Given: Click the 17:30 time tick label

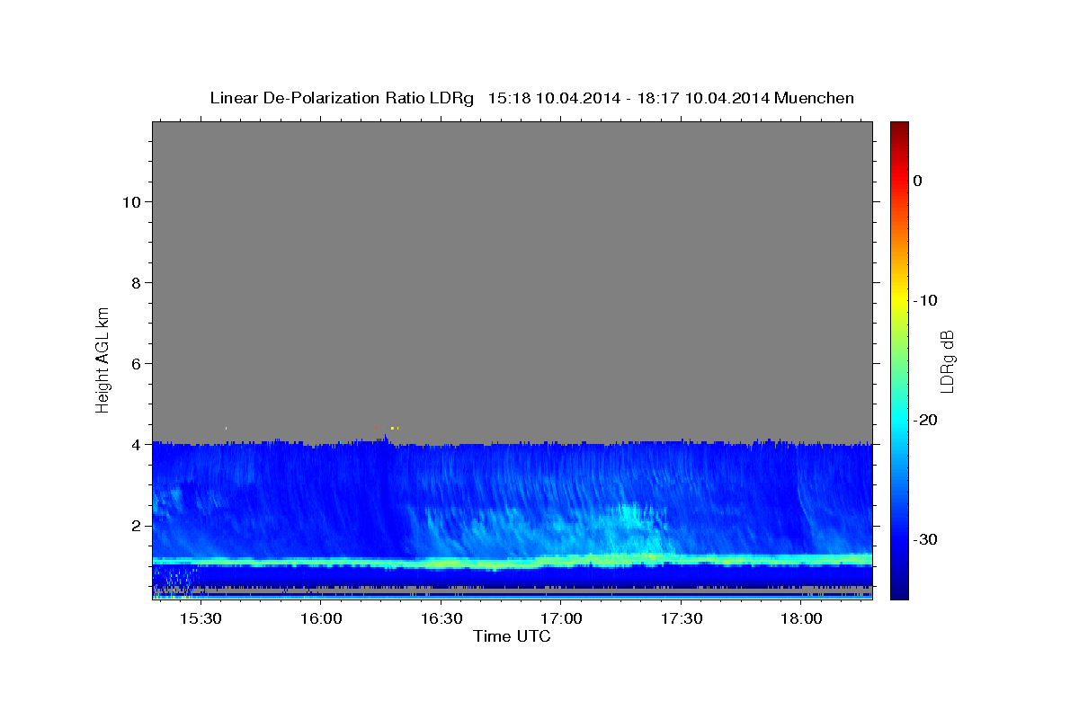Looking at the screenshot, I should (681, 619).
